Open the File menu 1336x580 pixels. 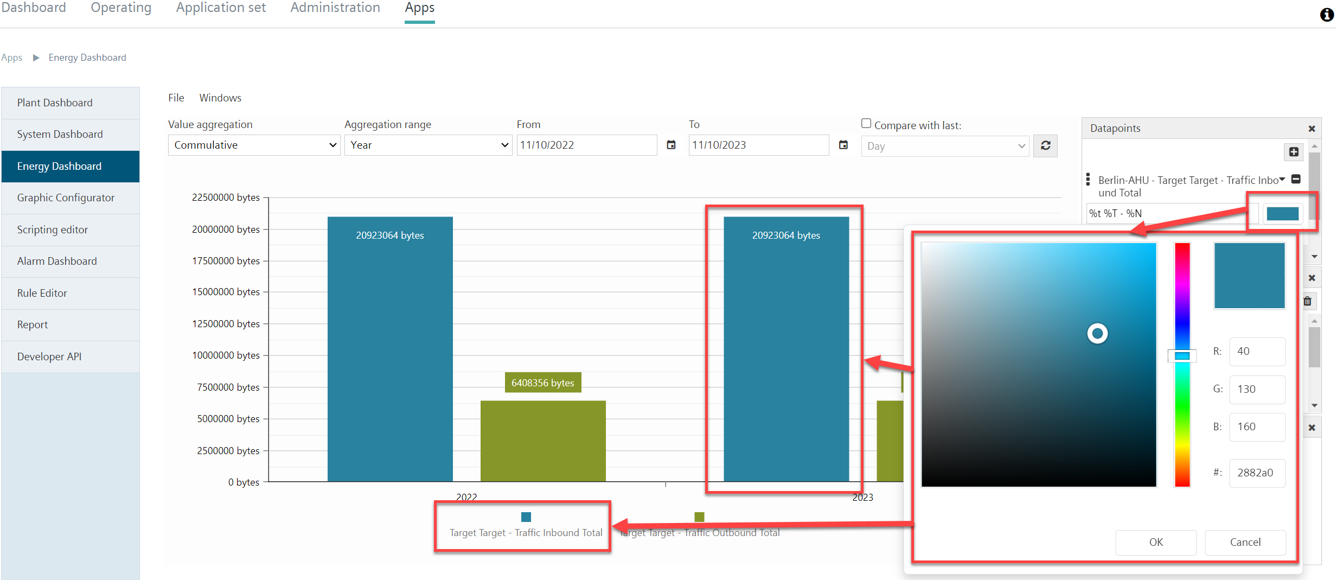coord(176,98)
